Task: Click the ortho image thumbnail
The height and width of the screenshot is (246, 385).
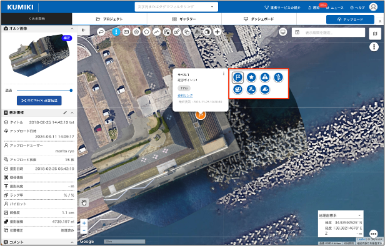Action: (39, 56)
